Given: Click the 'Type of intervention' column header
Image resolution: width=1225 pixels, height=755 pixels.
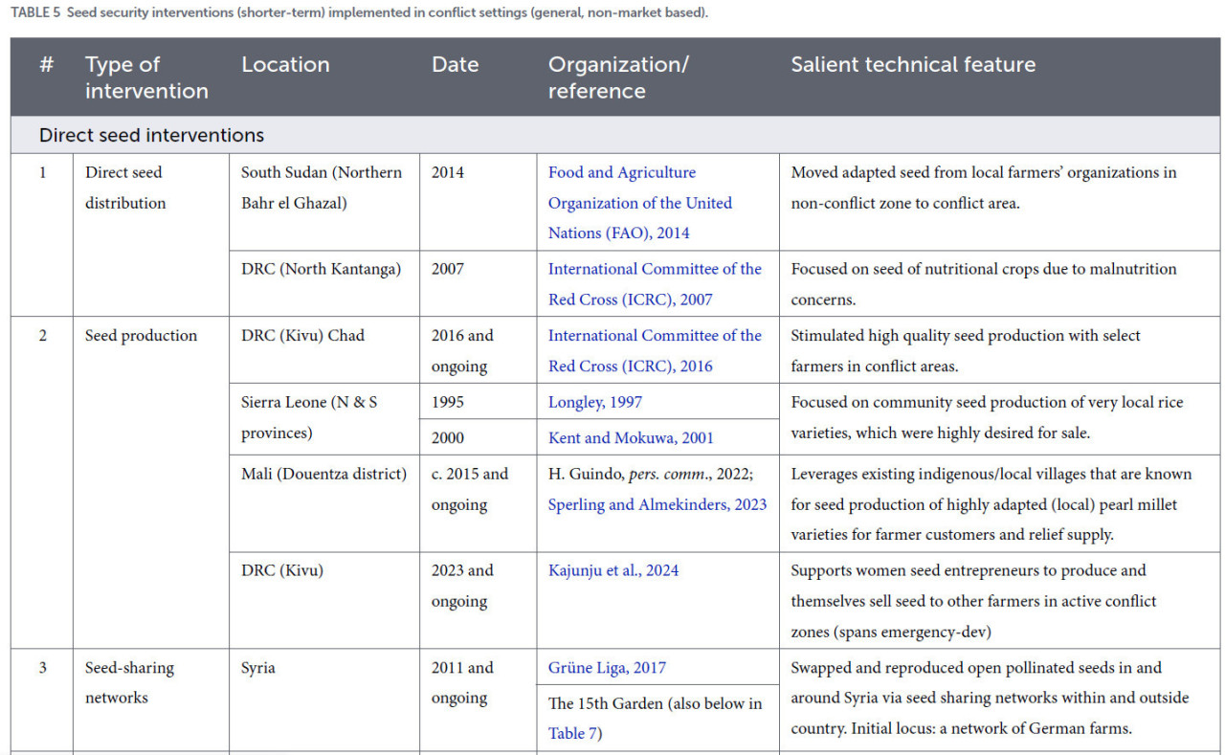Looking at the screenshot, I should pos(146,78).
